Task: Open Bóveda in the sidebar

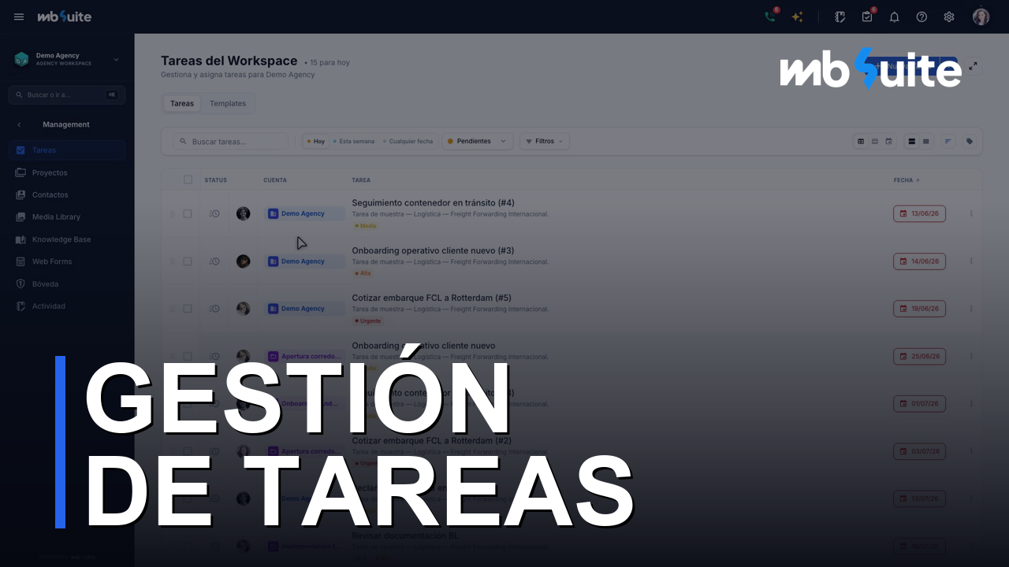Action: tap(67, 283)
